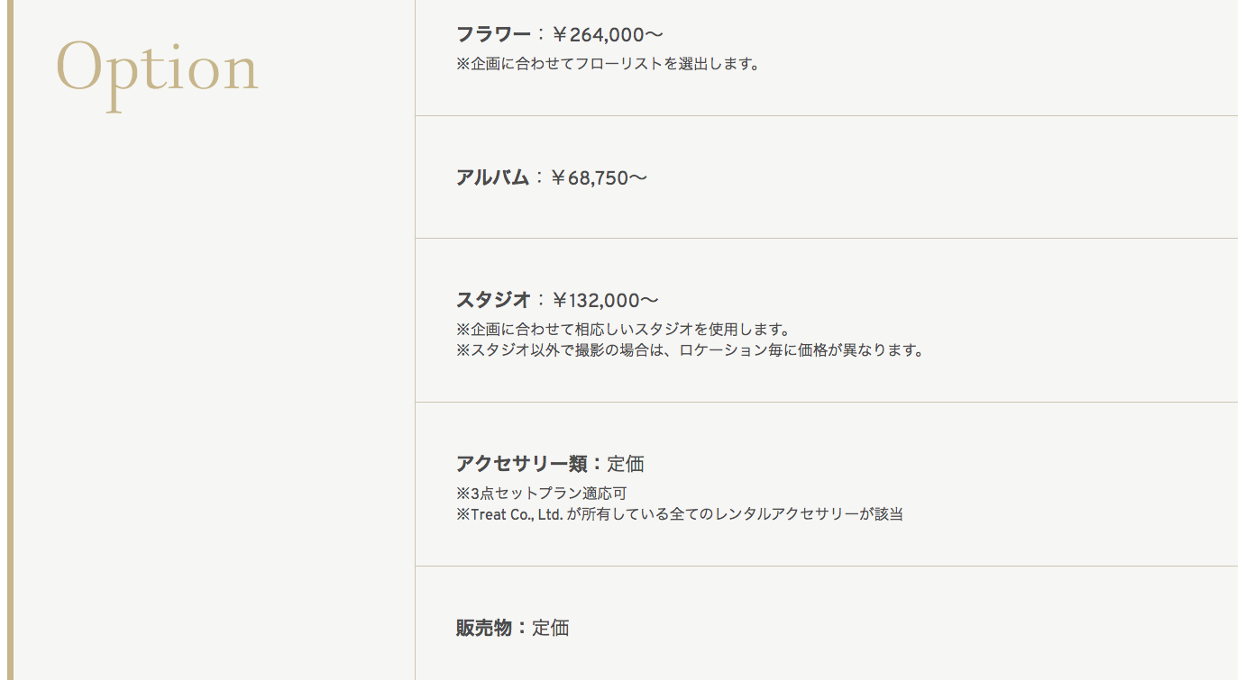Image resolution: width=1245 pixels, height=680 pixels.
Task: Click the ¥264,000〜 flower price
Action: [608, 35]
